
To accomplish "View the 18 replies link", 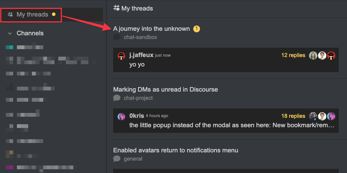I will 293,116.
